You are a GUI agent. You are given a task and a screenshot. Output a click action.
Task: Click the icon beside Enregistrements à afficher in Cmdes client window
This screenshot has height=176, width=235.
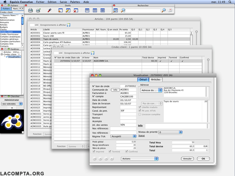pos(93,53)
